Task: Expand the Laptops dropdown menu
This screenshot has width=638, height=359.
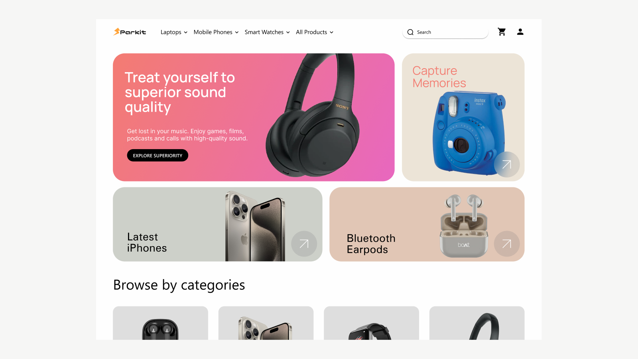Action: pyautogui.click(x=174, y=32)
